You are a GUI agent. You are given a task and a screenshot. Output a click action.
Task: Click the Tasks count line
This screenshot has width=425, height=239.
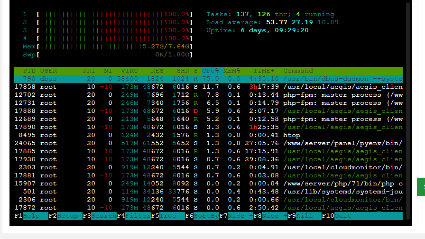(x=270, y=14)
